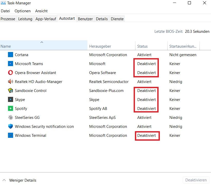Image resolution: width=211 pixels, height=186 pixels.
Task: Sort the list by Status column header
Action: coord(151,46)
